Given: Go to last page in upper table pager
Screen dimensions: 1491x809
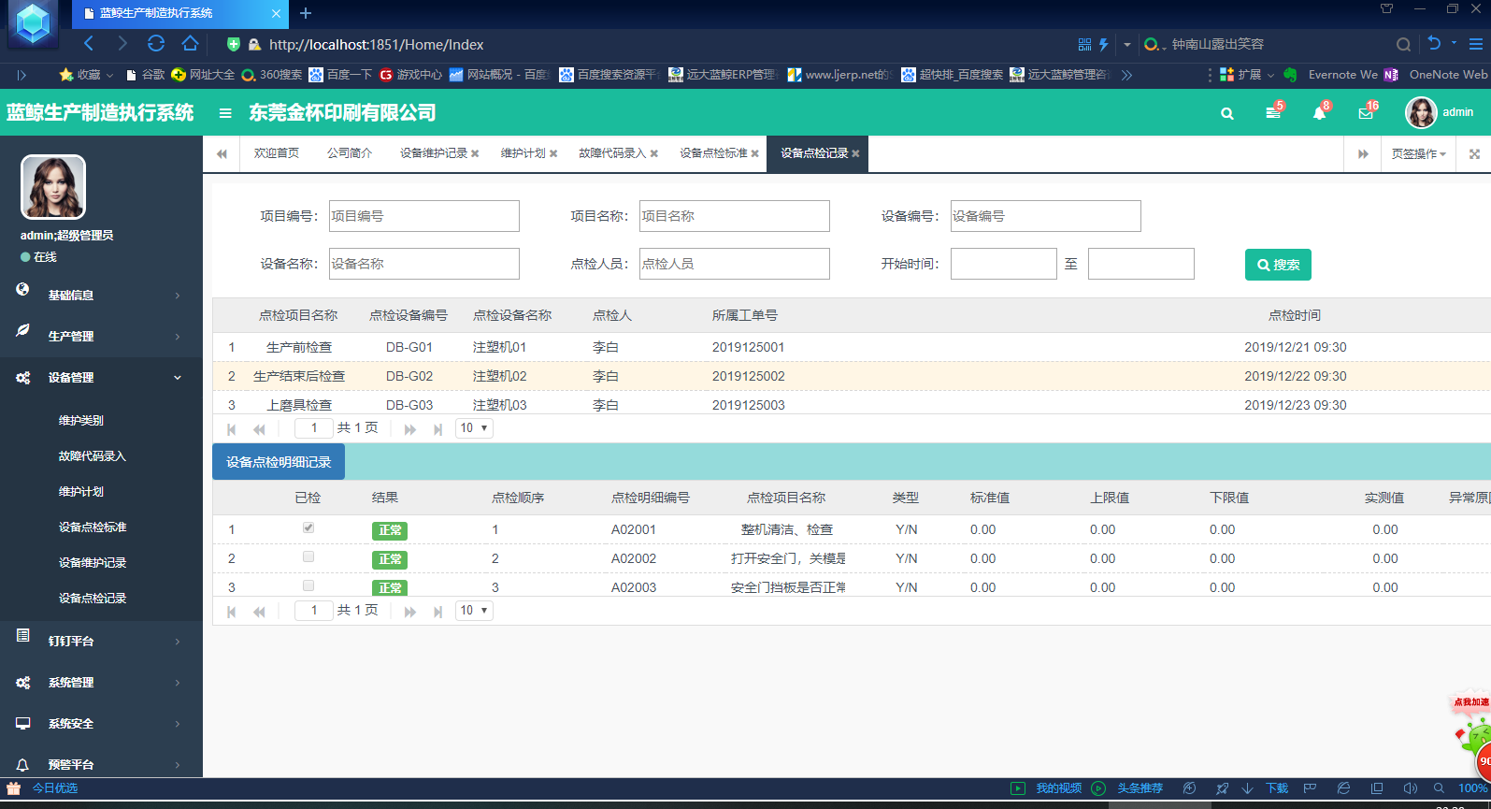Looking at the screenshot, I should click(x=437, y=429).
